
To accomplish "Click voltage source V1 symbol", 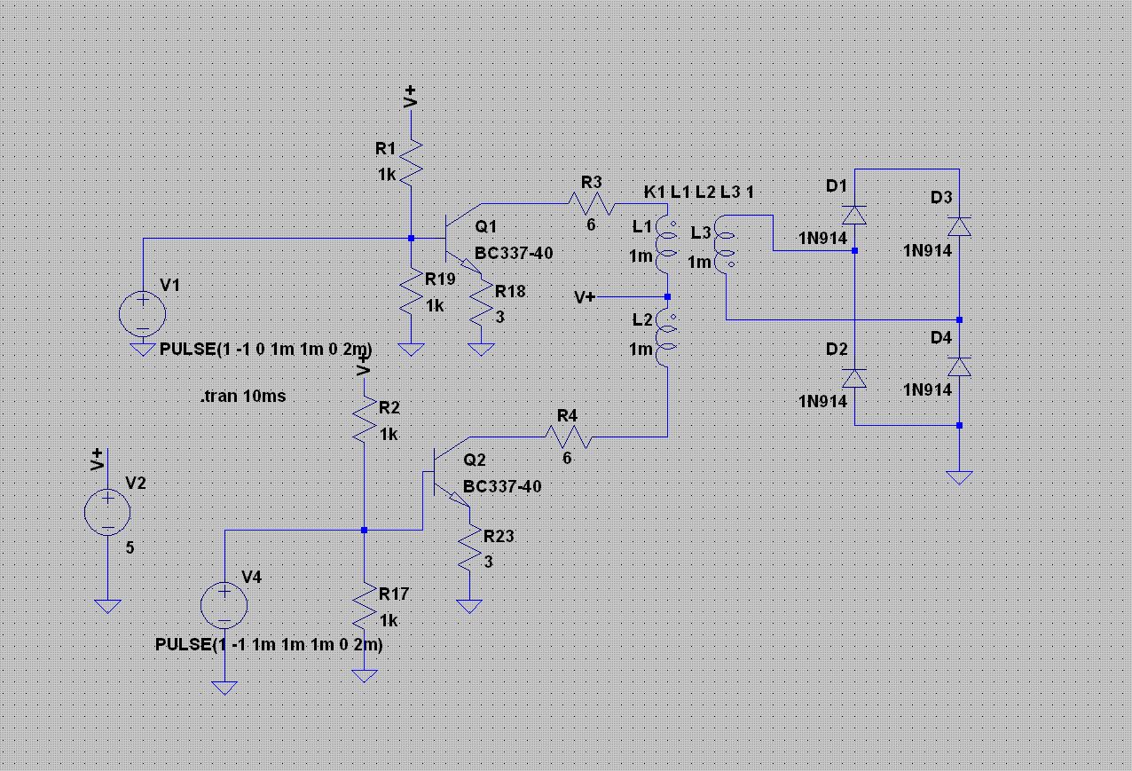I will pyautogui.click(x=142, y=313).
